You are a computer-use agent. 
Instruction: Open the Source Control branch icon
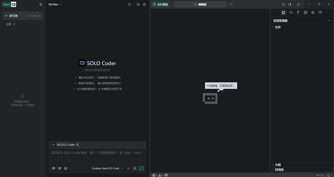pyautogui.click(x=298, y=13)
